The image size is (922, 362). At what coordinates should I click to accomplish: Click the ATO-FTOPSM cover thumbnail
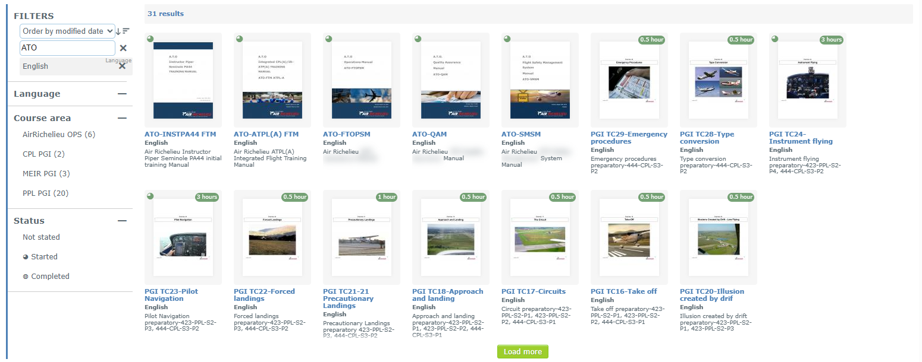point(362,81)
